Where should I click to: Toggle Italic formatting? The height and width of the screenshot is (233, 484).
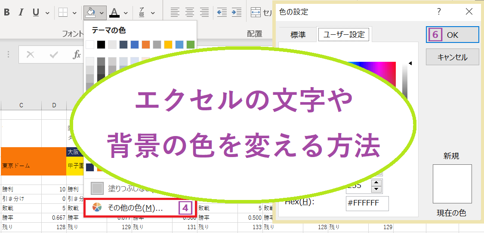[21, 12]
